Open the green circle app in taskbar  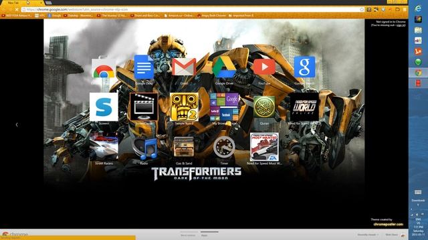pyautogui.click(x=418, y=62)
